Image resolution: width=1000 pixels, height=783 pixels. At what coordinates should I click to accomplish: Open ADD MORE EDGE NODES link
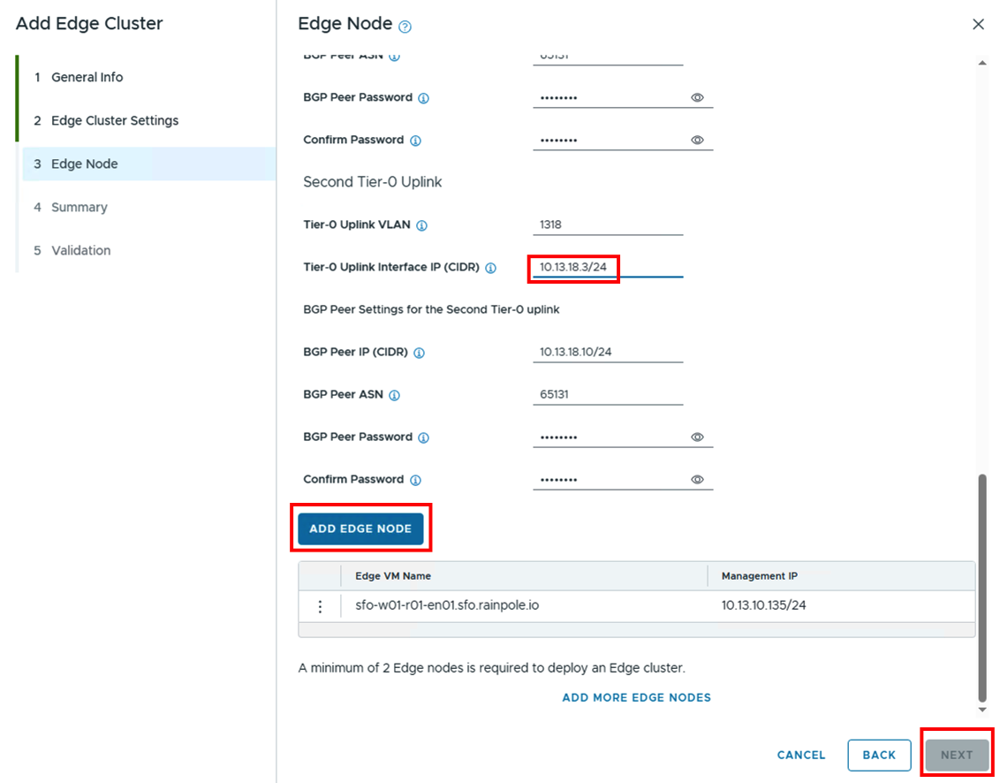pos(636,697)
